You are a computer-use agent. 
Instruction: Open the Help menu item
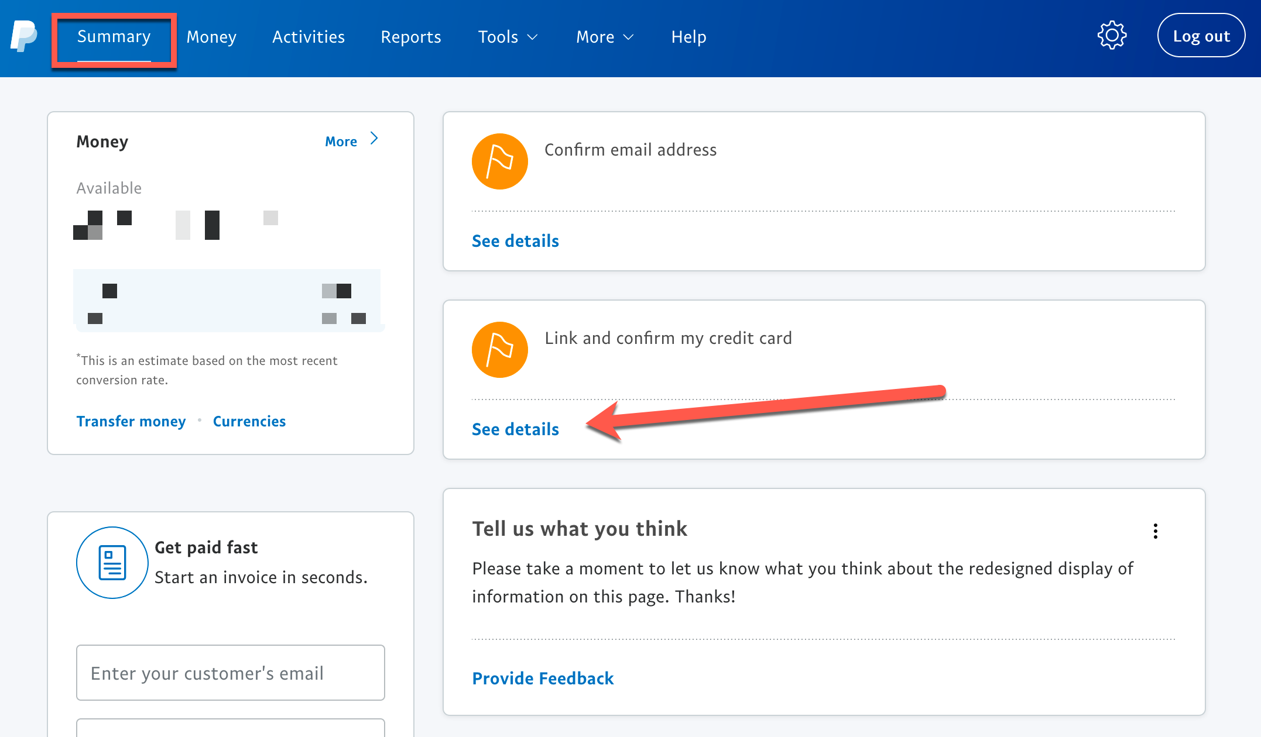689,37
